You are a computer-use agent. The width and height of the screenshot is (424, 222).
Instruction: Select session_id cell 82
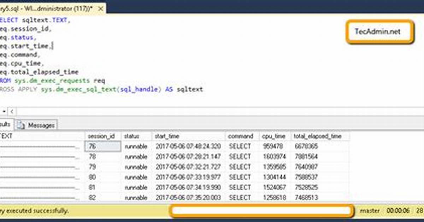tap(102, 198)
